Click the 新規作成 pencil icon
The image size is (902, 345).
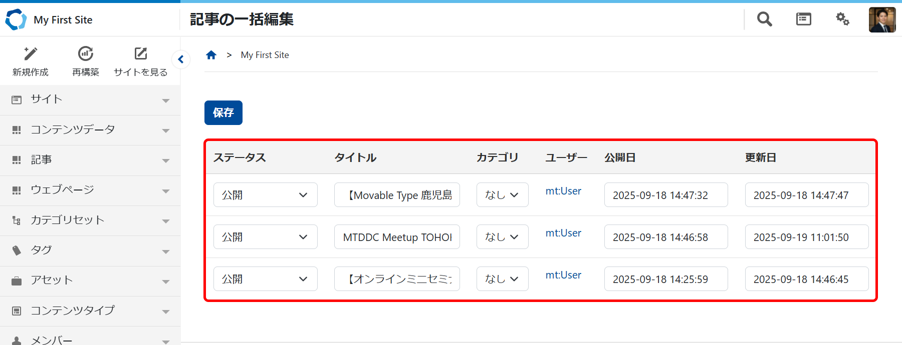[31, 54]
